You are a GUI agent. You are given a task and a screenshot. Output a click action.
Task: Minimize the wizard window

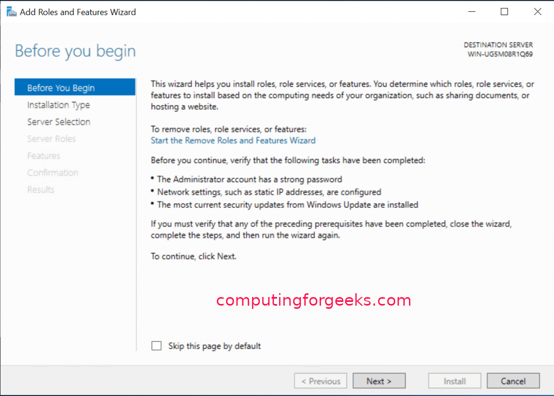point(471,12)
